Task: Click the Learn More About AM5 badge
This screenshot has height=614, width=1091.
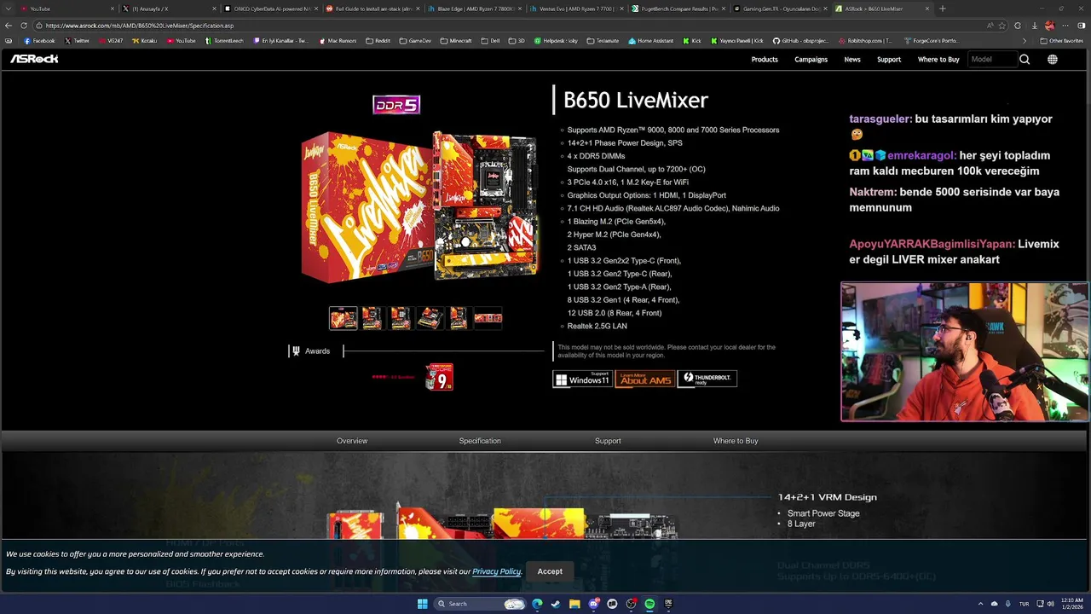Action: coord(645,379)
